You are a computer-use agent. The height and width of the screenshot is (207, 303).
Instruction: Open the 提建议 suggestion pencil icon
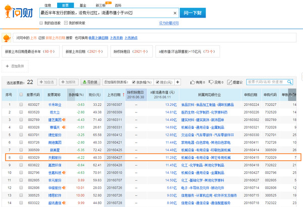[x=229, y=82]
